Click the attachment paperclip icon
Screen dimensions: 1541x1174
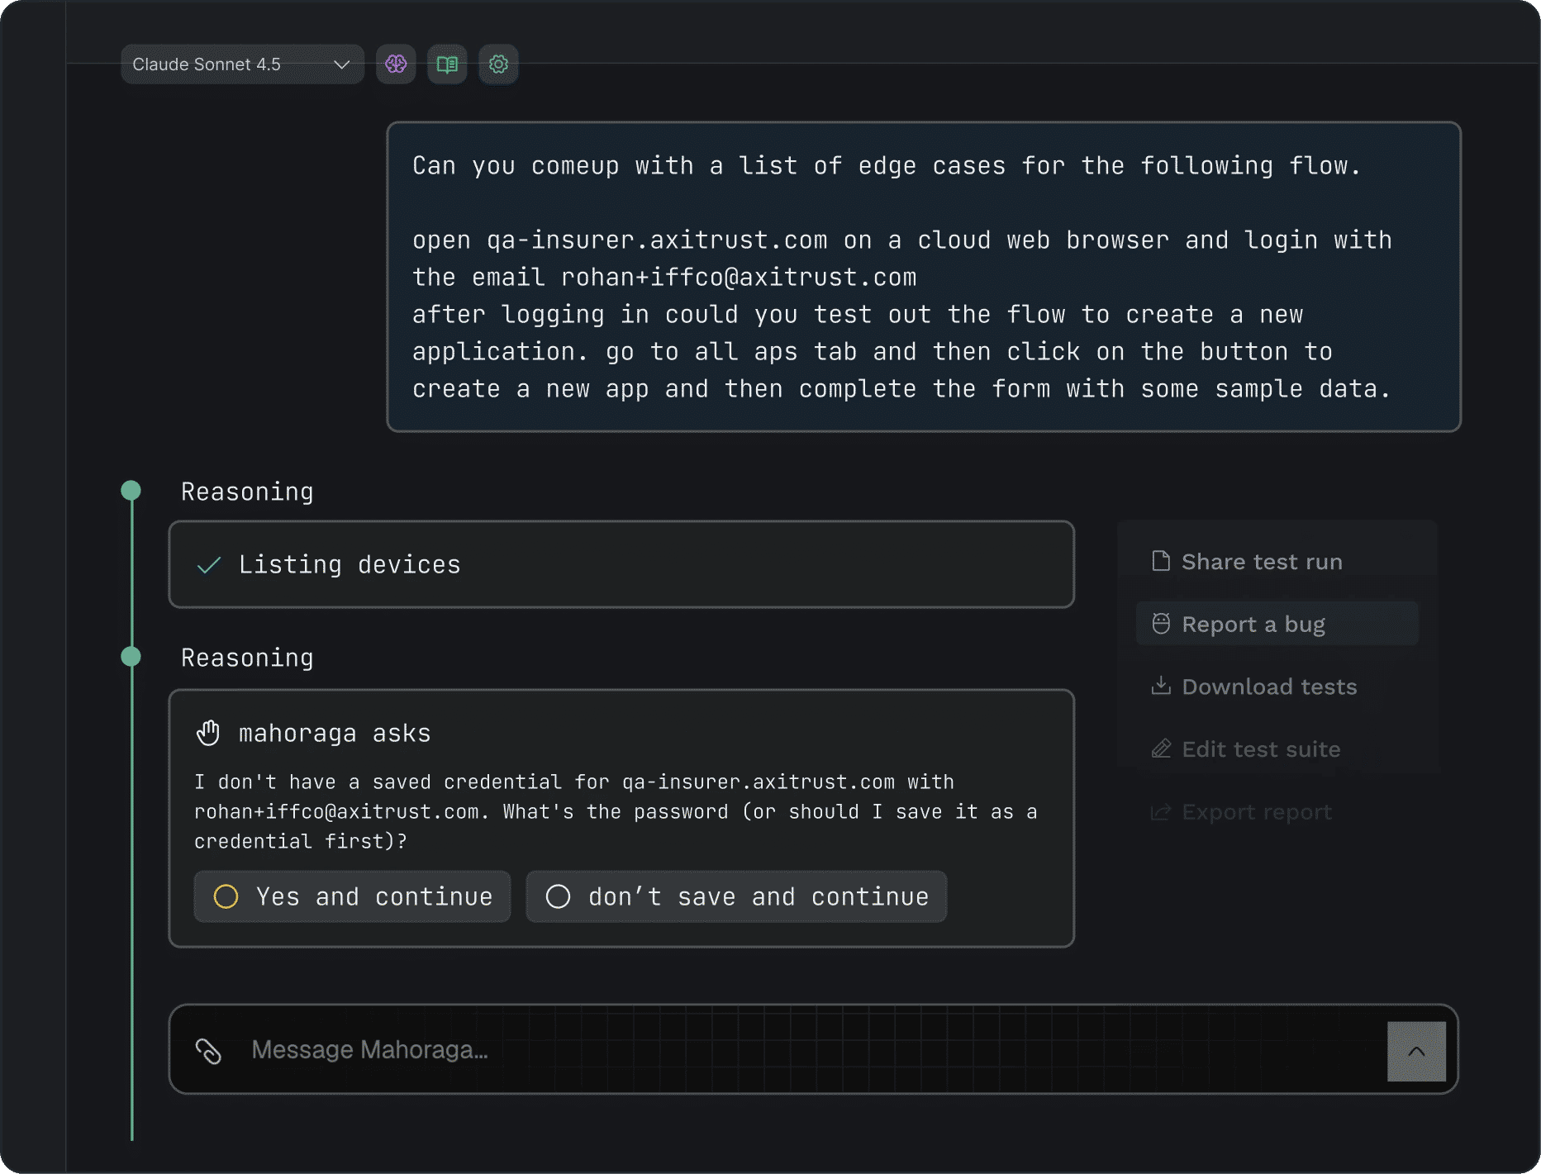click(x=208, y=1051)
